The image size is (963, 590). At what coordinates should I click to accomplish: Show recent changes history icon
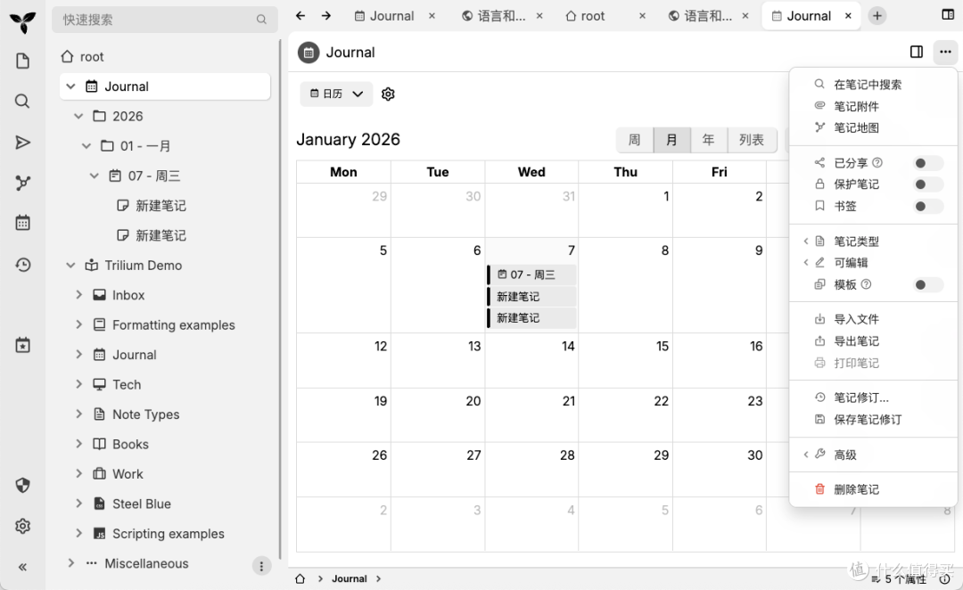(x=22, y=265)
